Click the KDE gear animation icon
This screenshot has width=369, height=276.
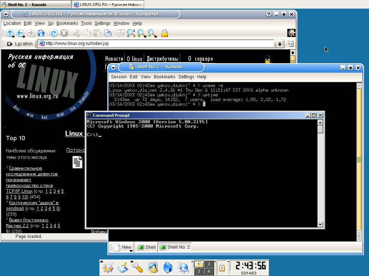[291, 33]
